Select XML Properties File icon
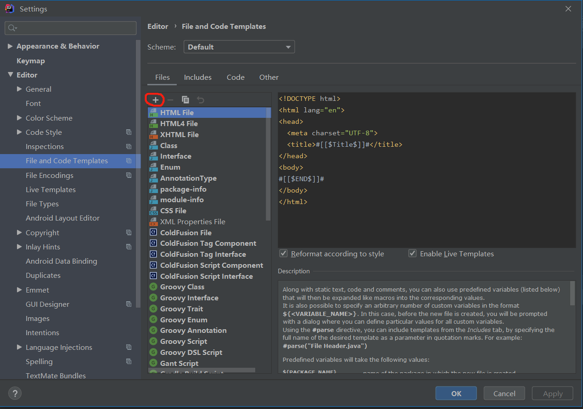 pyautogui.click(x=153, y=222)
